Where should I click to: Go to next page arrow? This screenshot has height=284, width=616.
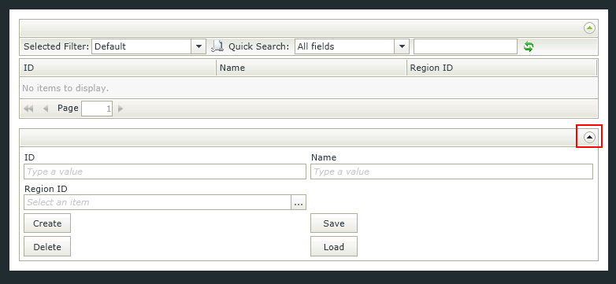[121, 109]
